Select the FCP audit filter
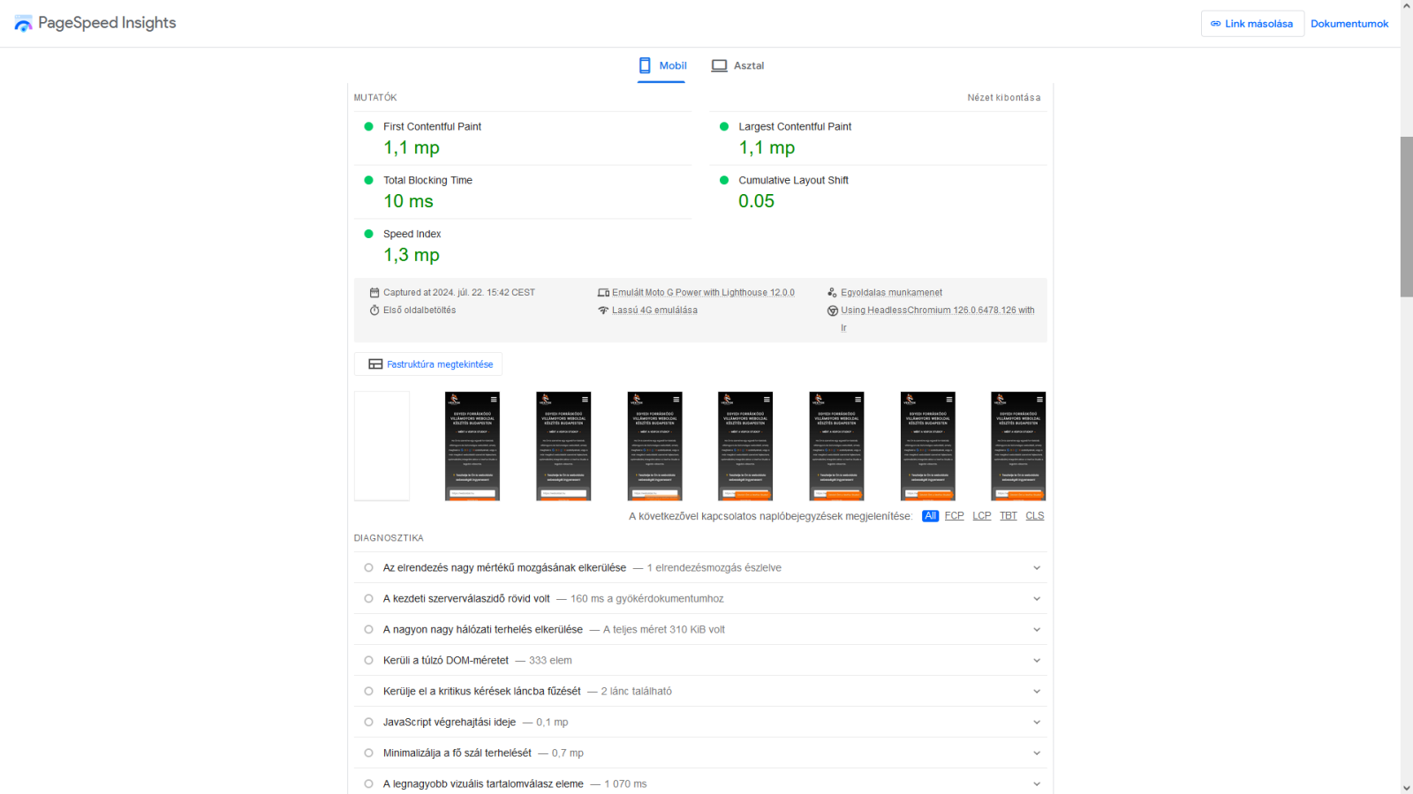The image size is (1413, 794). pyautogui.click(x=954, y=516)
